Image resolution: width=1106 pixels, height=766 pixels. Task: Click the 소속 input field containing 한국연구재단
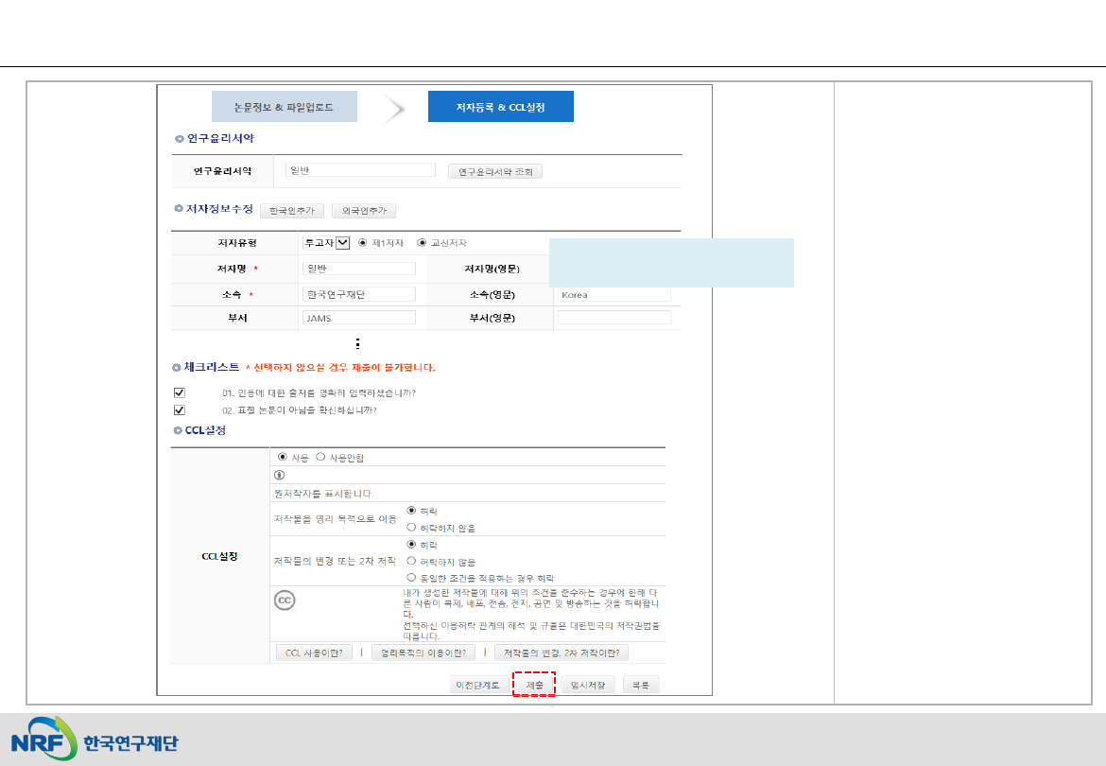point(358,294)
